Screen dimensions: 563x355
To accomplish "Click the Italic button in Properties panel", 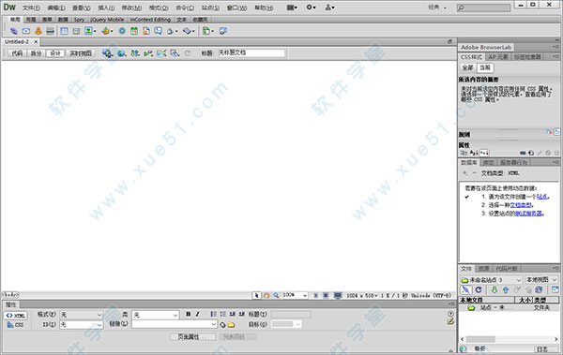I will tap(197, 314).
